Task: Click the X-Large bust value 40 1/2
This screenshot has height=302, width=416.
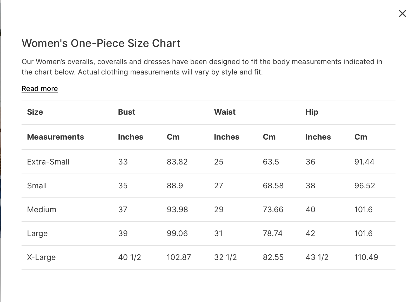Action: click(x=129, y=257)
